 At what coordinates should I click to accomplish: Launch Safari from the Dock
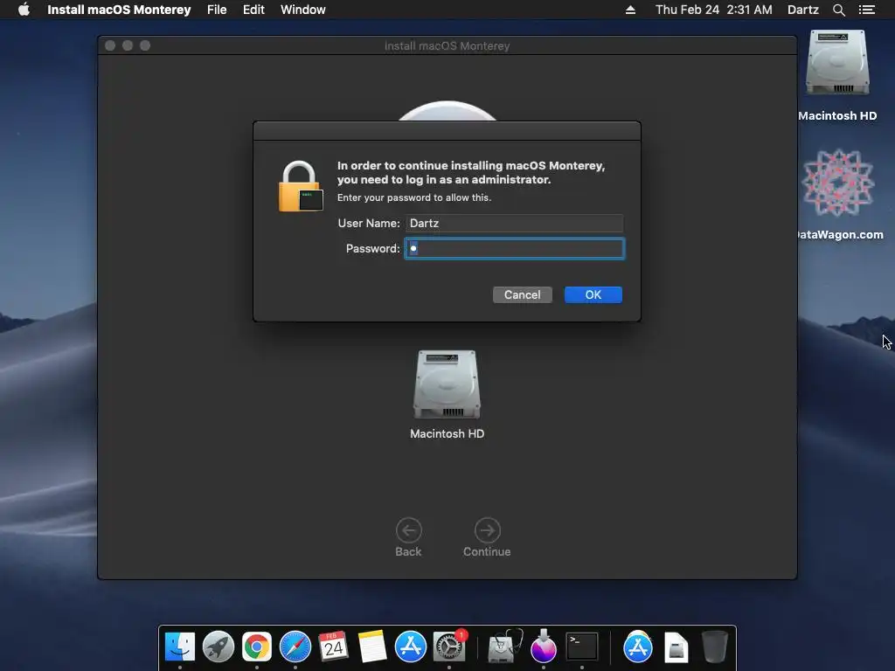pos(295,647)
